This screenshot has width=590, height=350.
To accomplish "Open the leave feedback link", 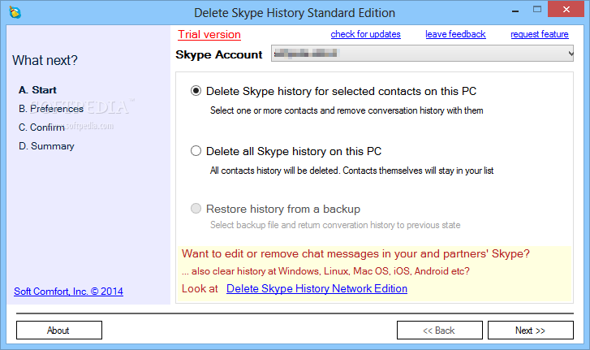I will (x=455, y=34).
